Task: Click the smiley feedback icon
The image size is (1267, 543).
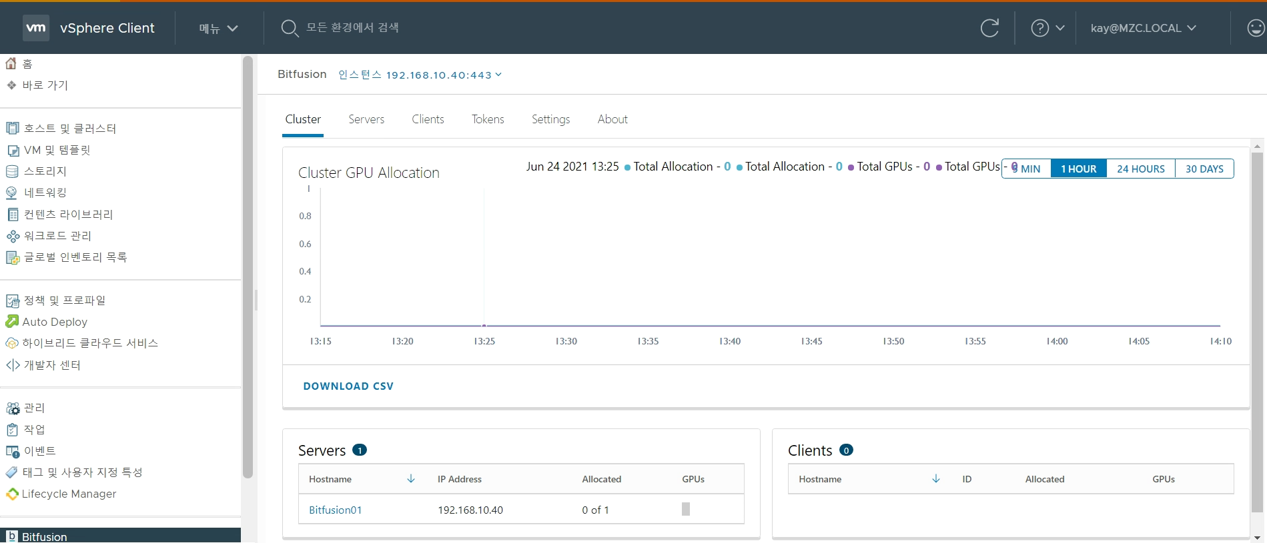Action: click(1256, 28)
